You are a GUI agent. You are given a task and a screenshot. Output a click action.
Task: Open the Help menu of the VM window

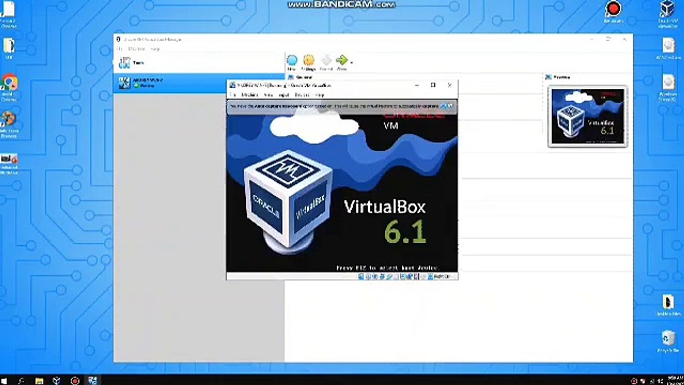click(x=320, y=95)
